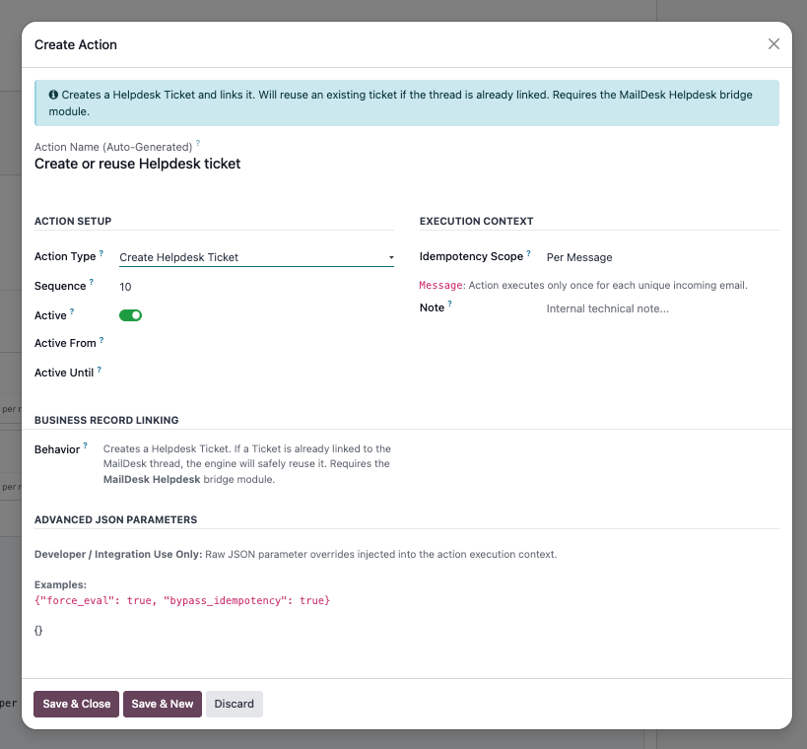
Task: Show the Idempotency Scope help tooltip
Action: click(528, 252)
